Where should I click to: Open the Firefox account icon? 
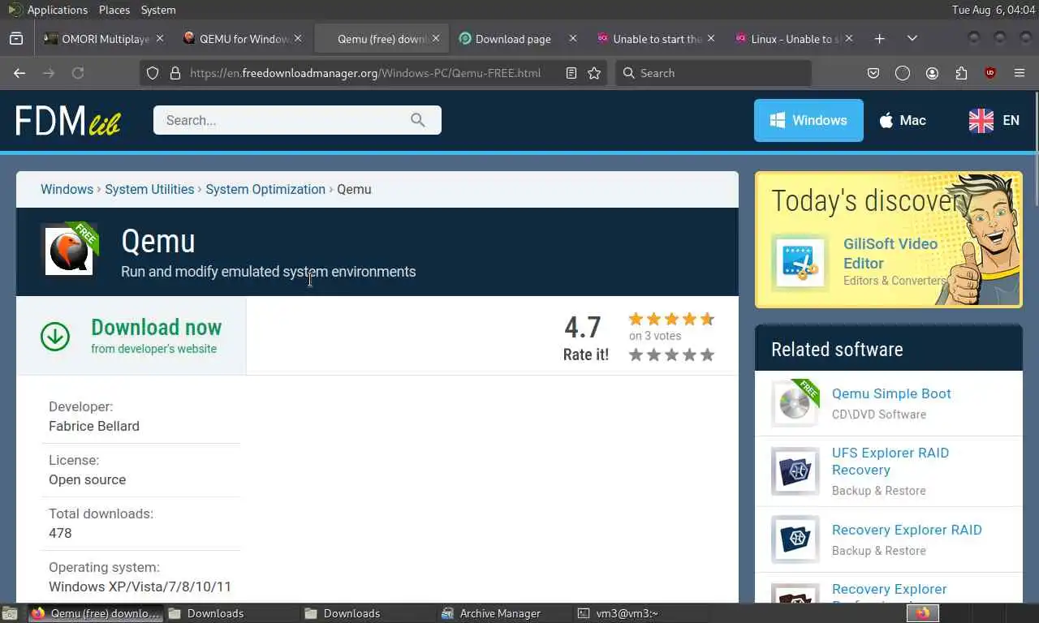tap(932, 73)
